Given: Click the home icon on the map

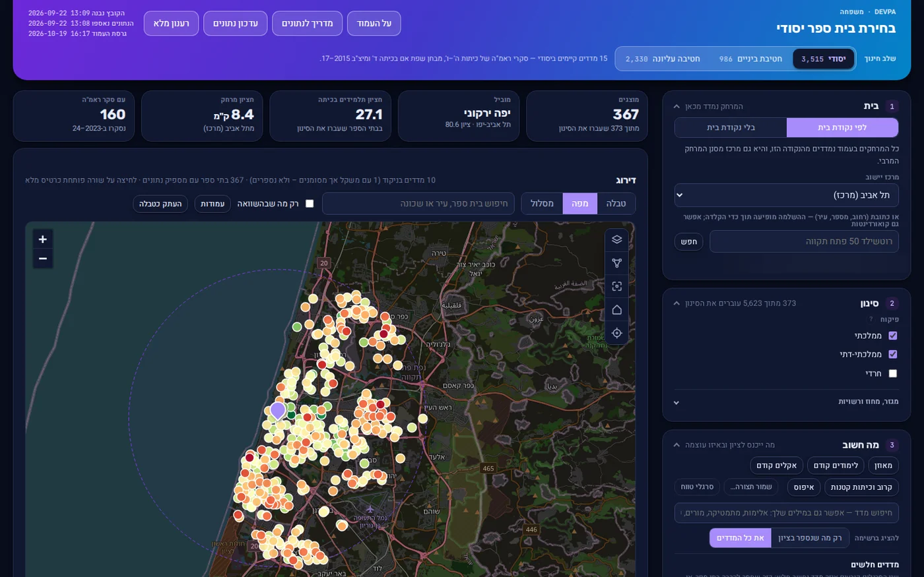Looking at the screenshot, I should click(616, 310).
